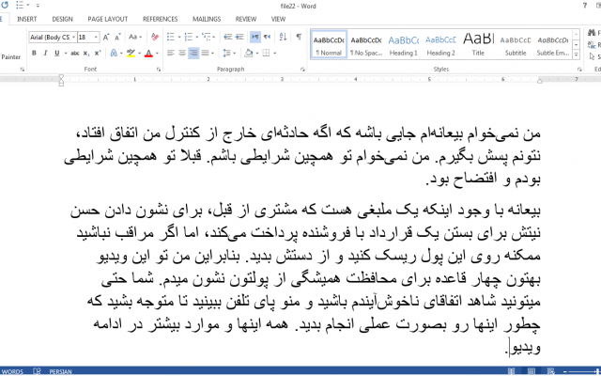Viewport: 601px width, 376px height.
Task: Clear all formatting with eraser icon
Action: pyautogui.click(x=154, y=37)
